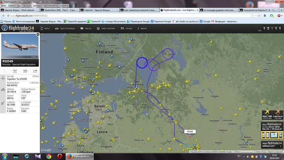The image size is (284, 160).
Task: Open the PRESS menu item
Action: click(x=86, y=28)
